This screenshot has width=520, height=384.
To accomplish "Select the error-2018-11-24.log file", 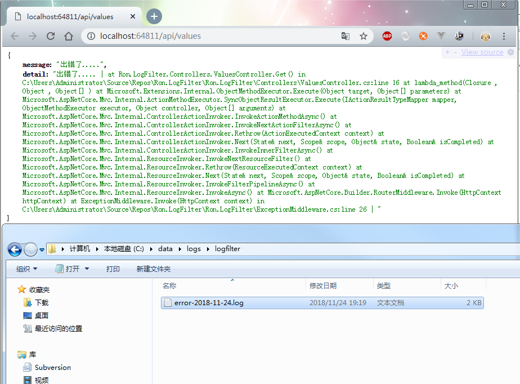I will tap(209, 303).
